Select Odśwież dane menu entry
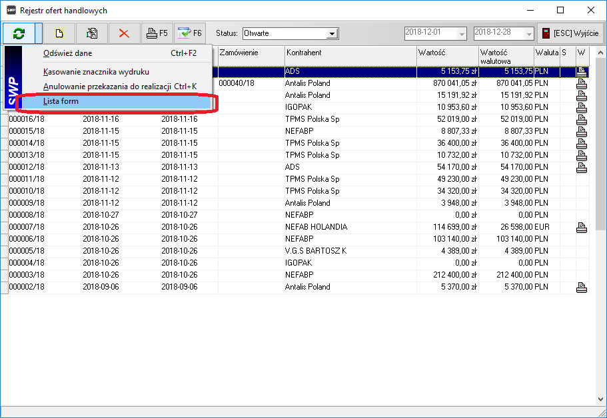 pos(68,53)
